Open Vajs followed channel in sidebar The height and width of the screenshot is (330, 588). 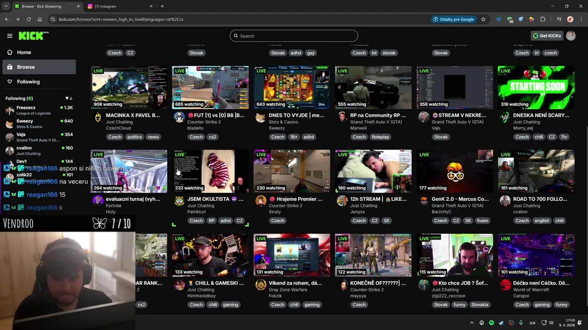39,137
